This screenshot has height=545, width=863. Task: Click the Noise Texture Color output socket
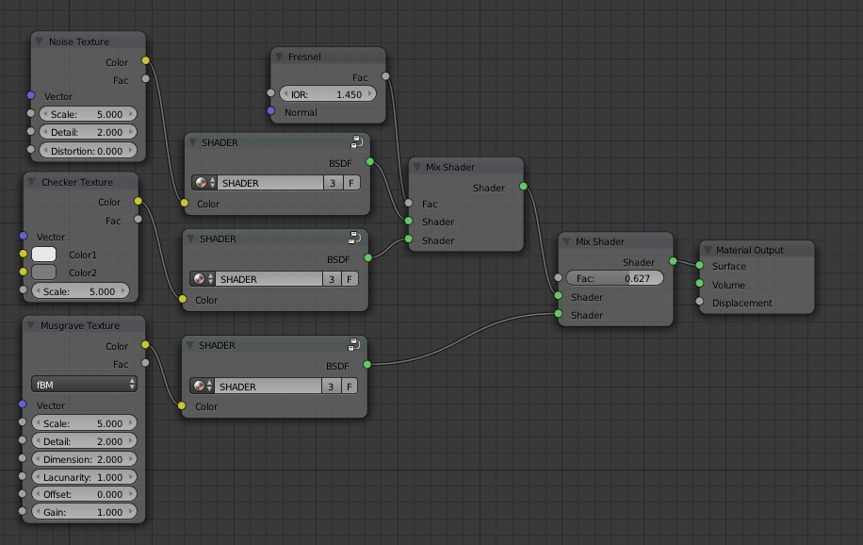click(145, 60)
